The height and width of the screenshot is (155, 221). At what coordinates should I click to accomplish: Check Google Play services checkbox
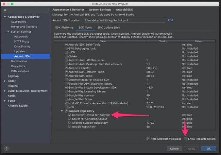point(66,96)
